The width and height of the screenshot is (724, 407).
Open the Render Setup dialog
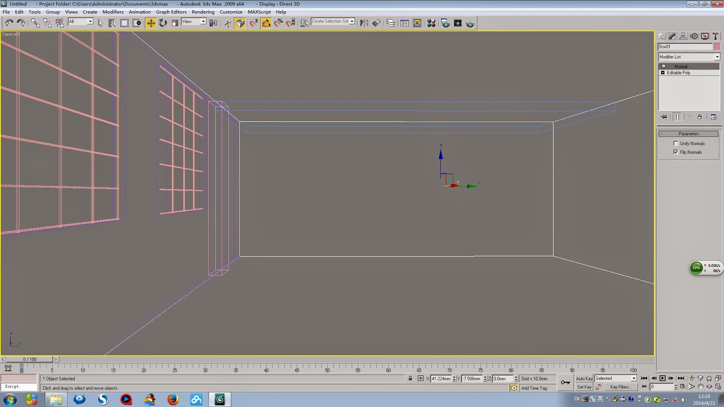(445, 23)
